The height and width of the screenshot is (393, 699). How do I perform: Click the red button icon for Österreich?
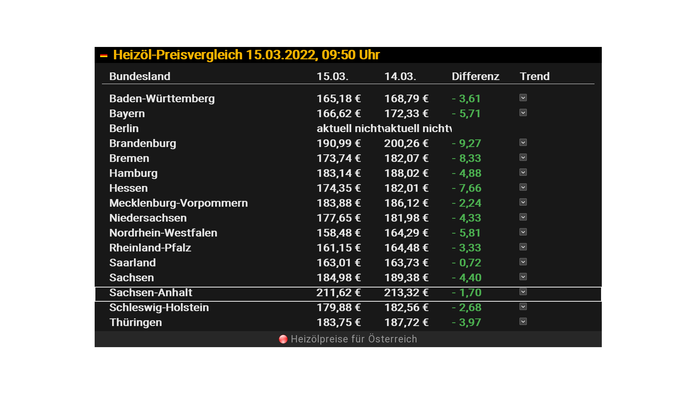[283, 339]
